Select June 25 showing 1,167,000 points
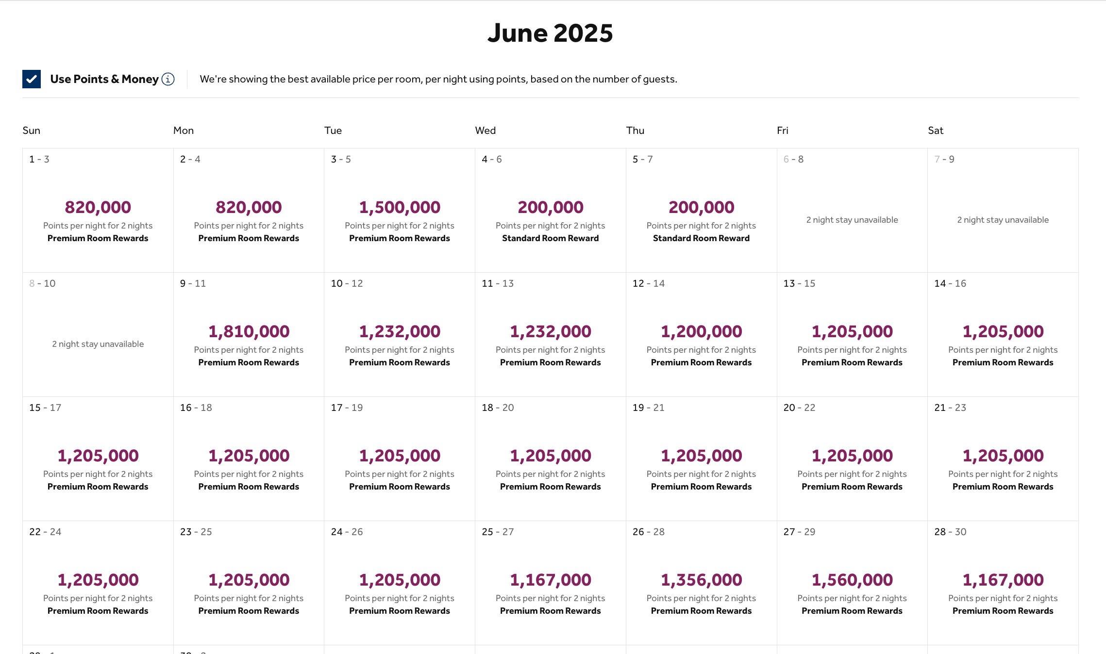The image size is (1106, 654). 550,579
